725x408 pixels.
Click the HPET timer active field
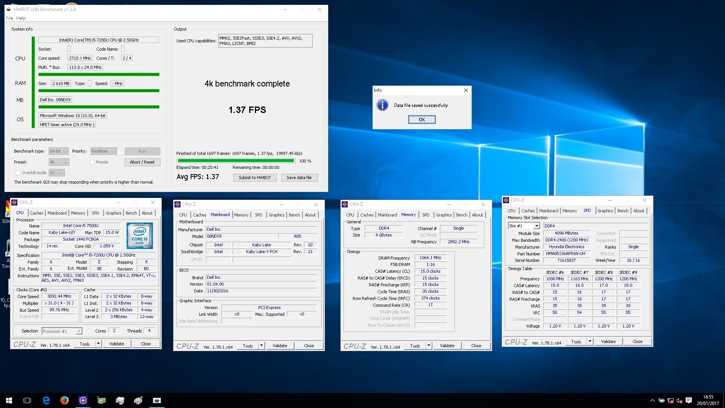(67, 125)
